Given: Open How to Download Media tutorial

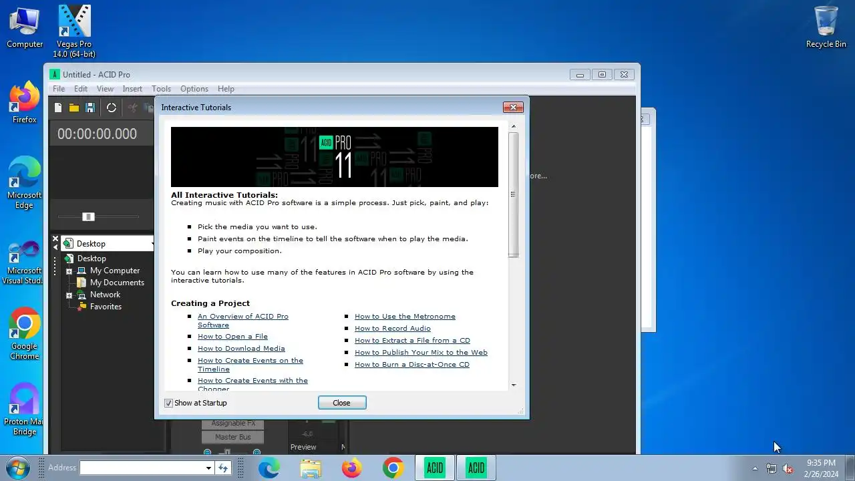Looking at the screenshot, I should click(x=241, y=349).
